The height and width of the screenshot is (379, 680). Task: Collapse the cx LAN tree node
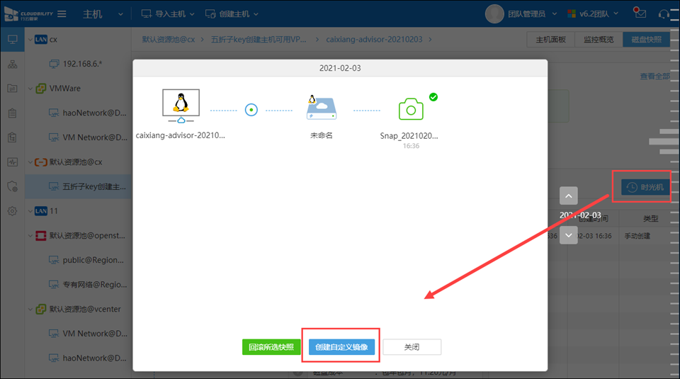[30, 40]
